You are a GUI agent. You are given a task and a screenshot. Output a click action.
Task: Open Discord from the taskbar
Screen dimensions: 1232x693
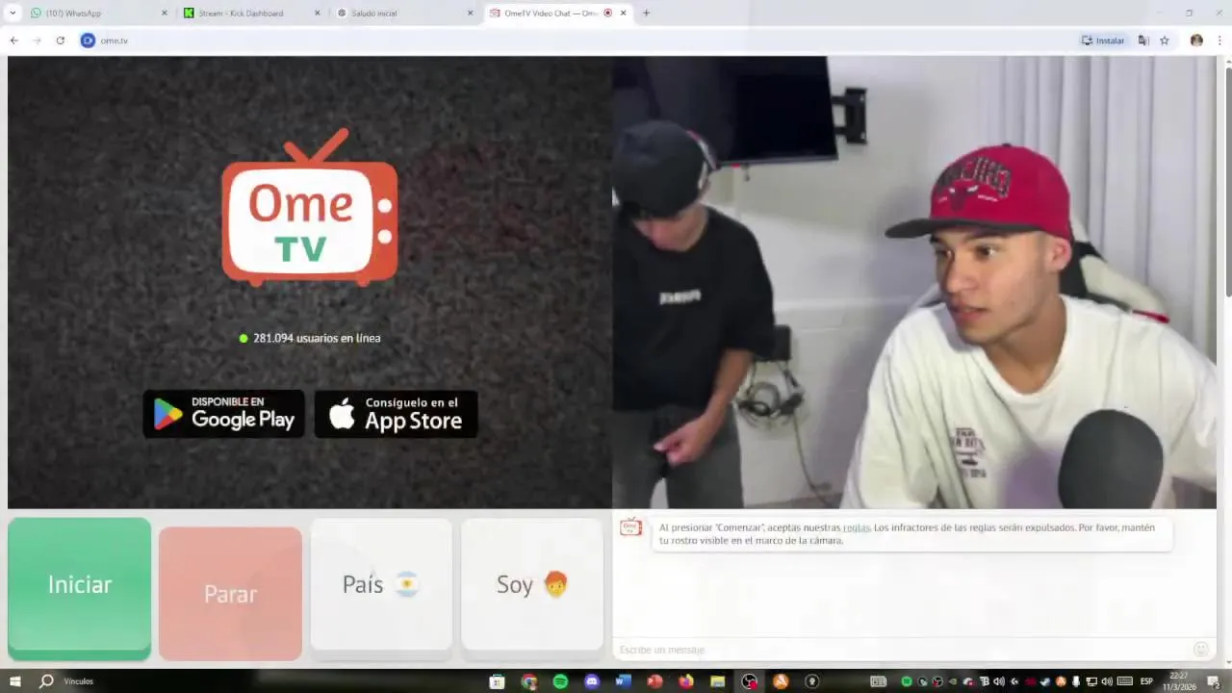(x=592, y=681)
